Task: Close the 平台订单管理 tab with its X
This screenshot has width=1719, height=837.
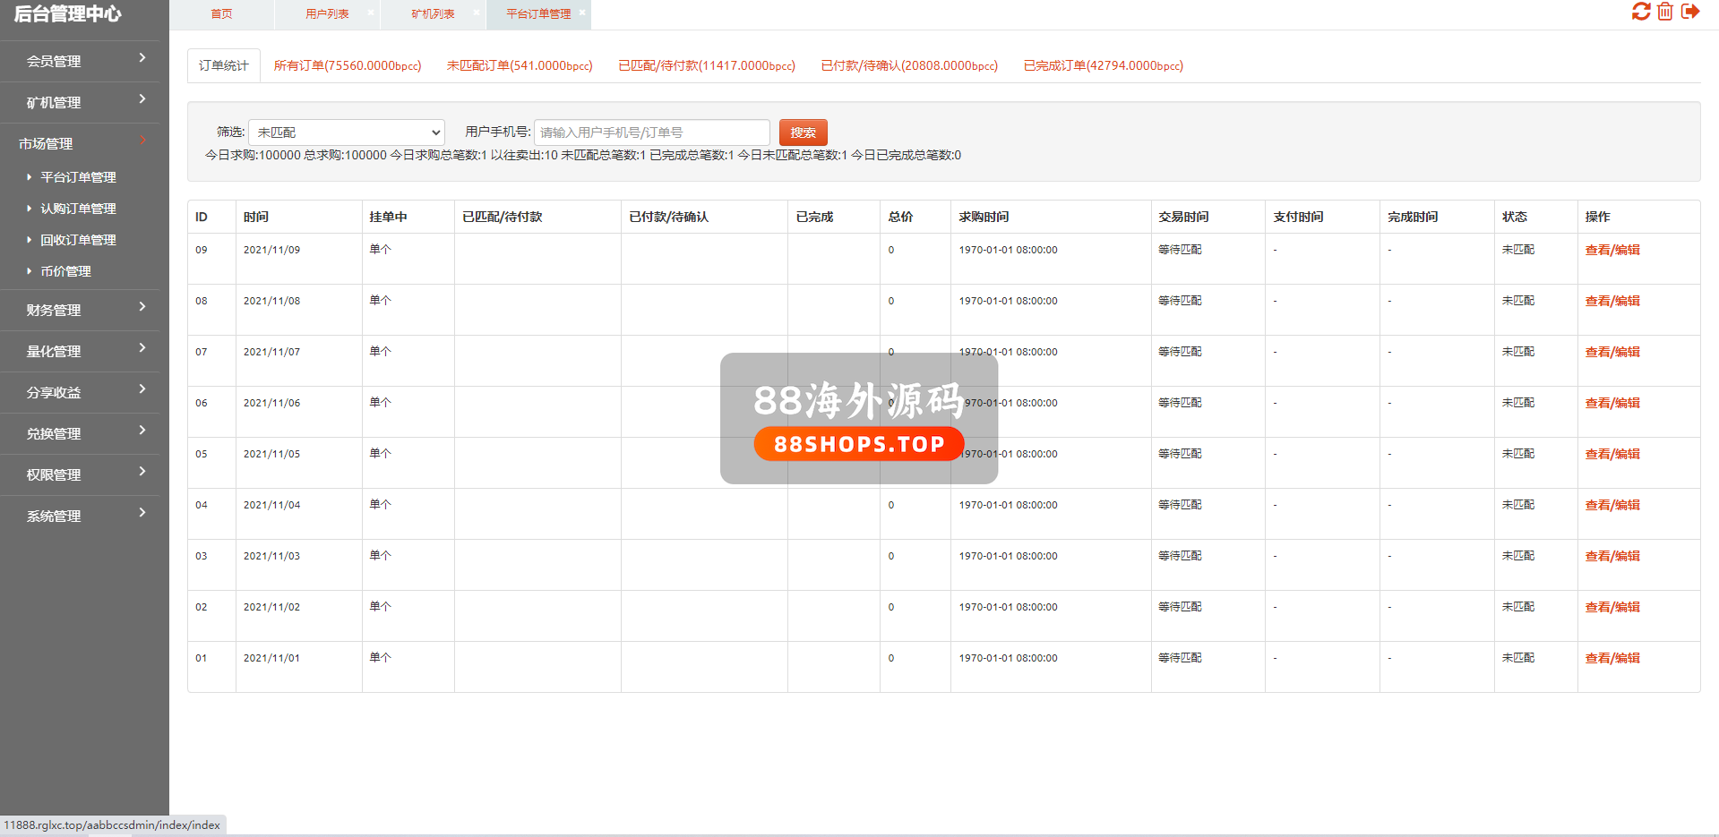Action: tap(582, 13)
